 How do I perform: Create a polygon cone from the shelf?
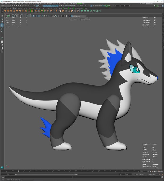[x=14, y=11]
